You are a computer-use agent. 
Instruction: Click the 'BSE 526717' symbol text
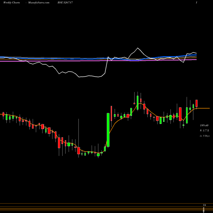point(65,3)
